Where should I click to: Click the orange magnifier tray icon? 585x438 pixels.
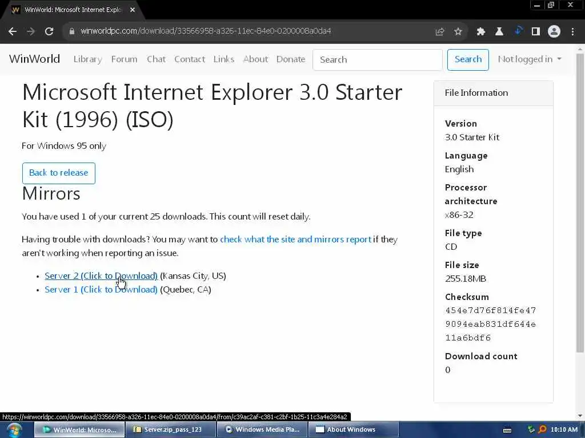pos(542,430)
